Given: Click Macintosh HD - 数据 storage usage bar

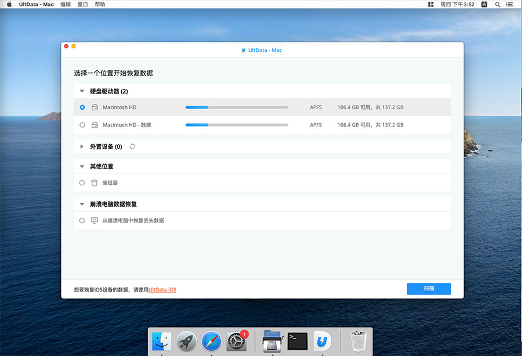Looking at the screenshot, I should (x=237, y=125).
